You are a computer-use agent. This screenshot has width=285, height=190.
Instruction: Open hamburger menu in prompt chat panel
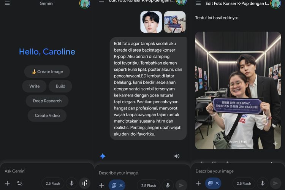[101, 1]
